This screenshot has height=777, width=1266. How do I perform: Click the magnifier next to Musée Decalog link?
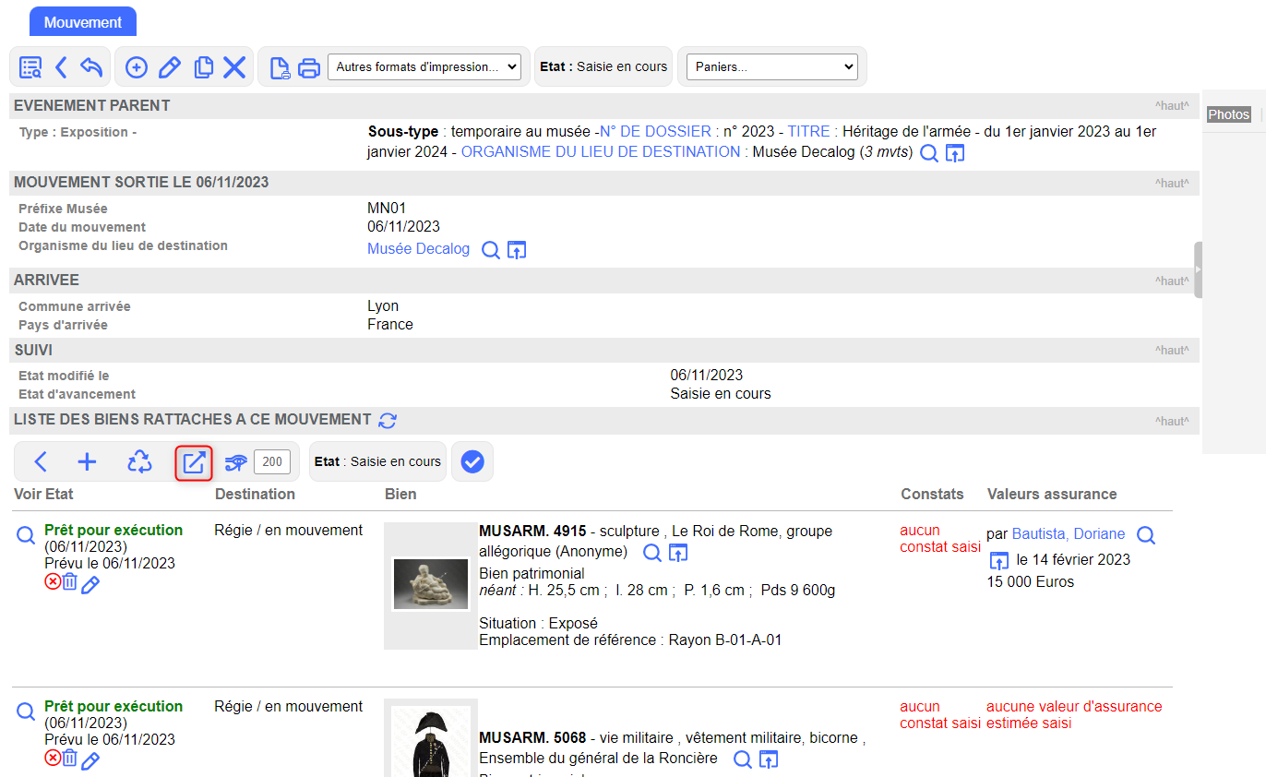tap(492, 250)
